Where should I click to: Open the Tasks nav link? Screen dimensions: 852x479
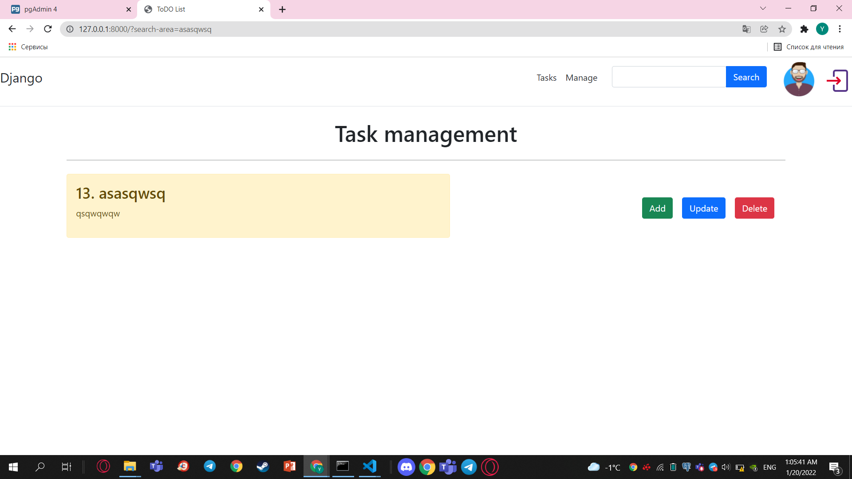546,78
